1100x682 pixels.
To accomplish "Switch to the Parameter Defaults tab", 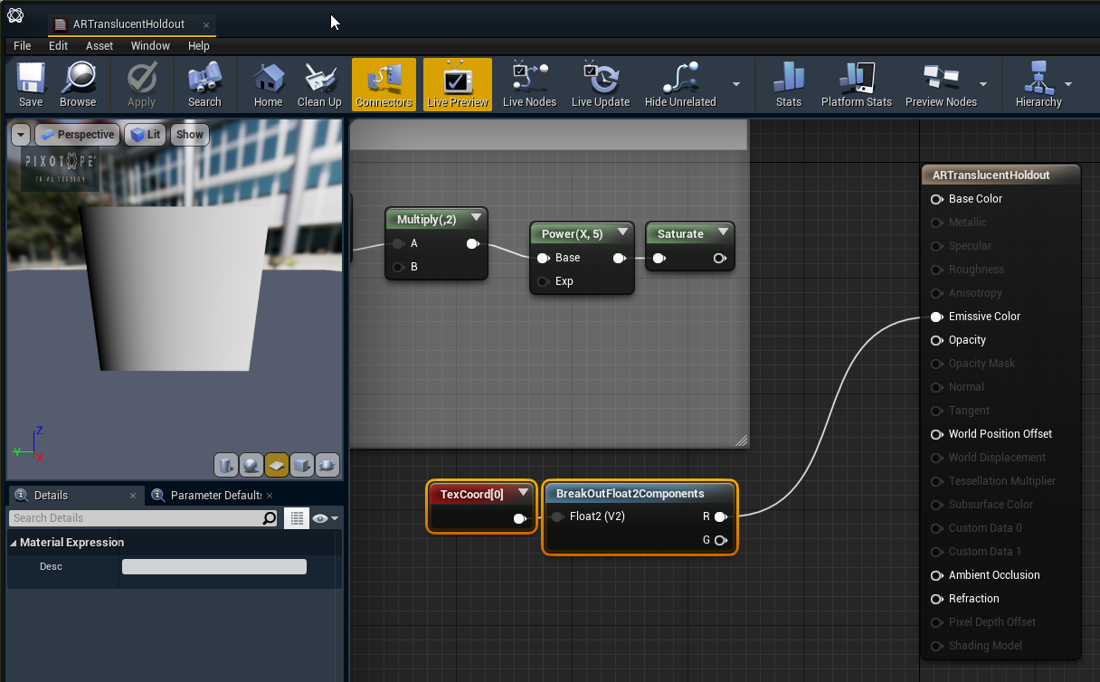I will tap(215, 496).
